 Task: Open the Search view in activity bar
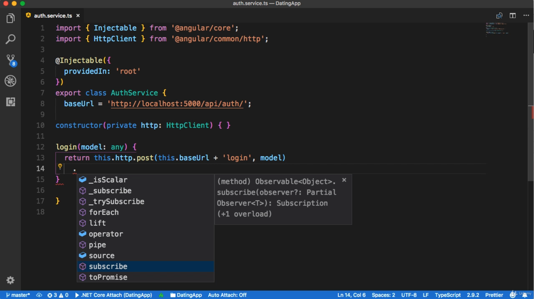[10, 39]
